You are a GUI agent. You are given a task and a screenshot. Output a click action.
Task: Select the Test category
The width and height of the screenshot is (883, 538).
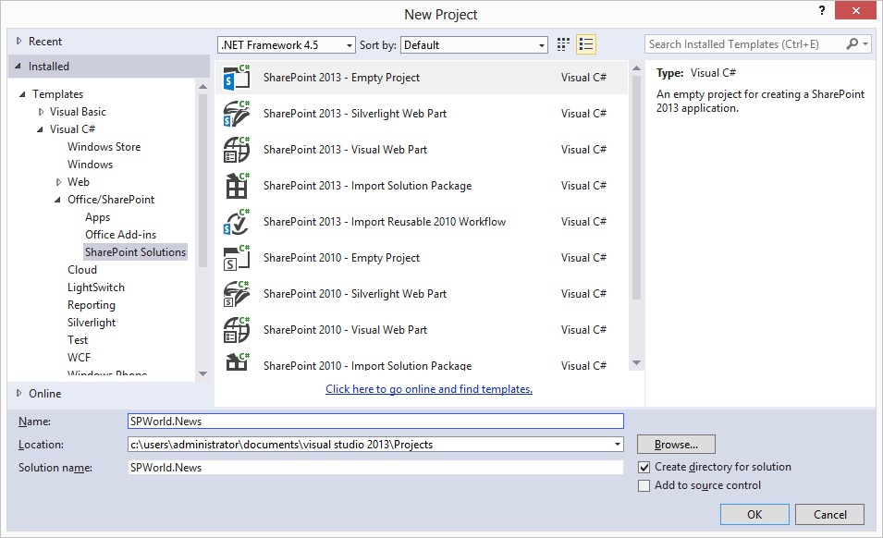(78, 340)
